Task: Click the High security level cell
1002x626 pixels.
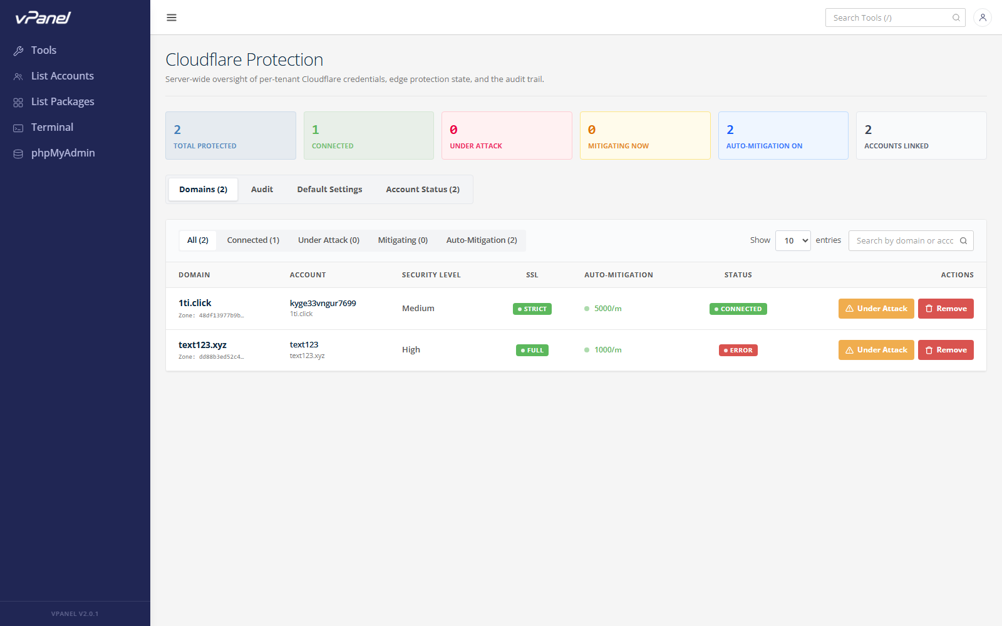Action: coord(411,350)
